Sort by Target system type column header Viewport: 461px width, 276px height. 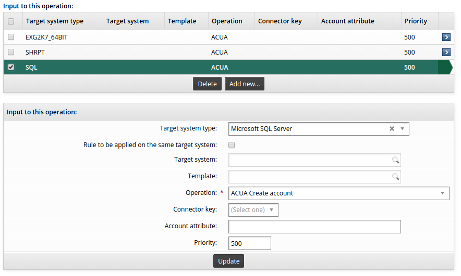54,21
